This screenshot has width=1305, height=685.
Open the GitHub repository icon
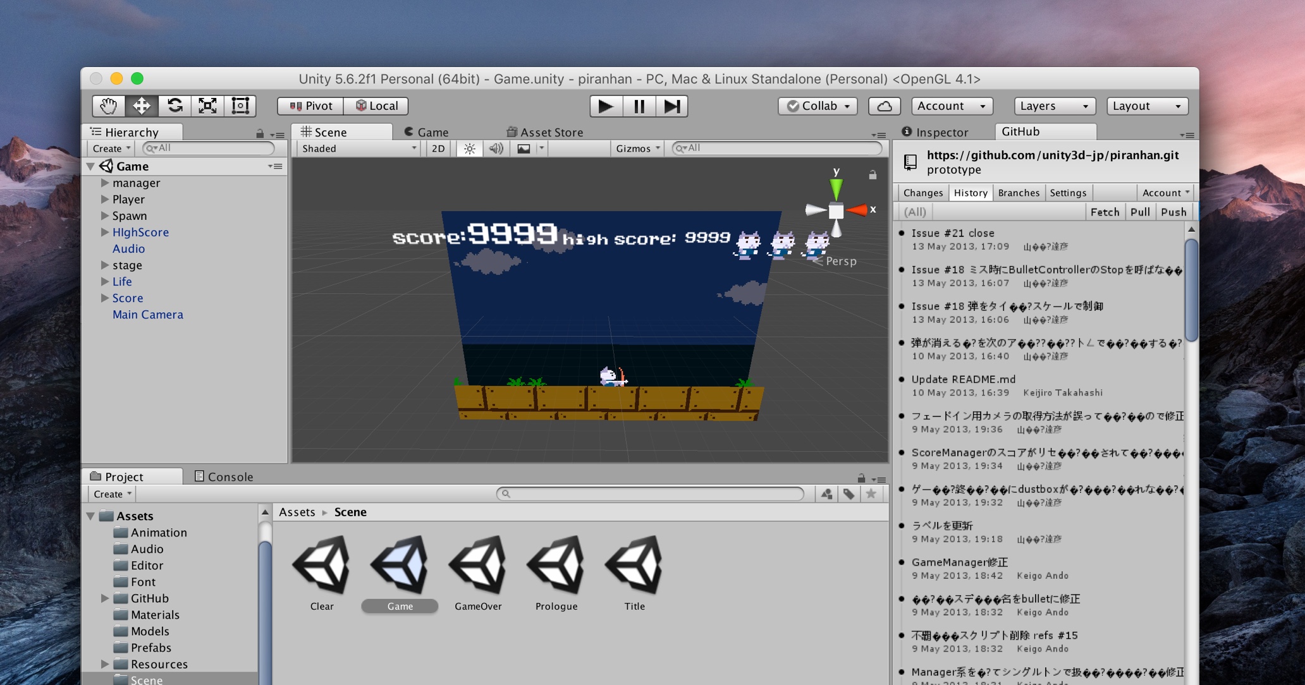tap(910, 162)
